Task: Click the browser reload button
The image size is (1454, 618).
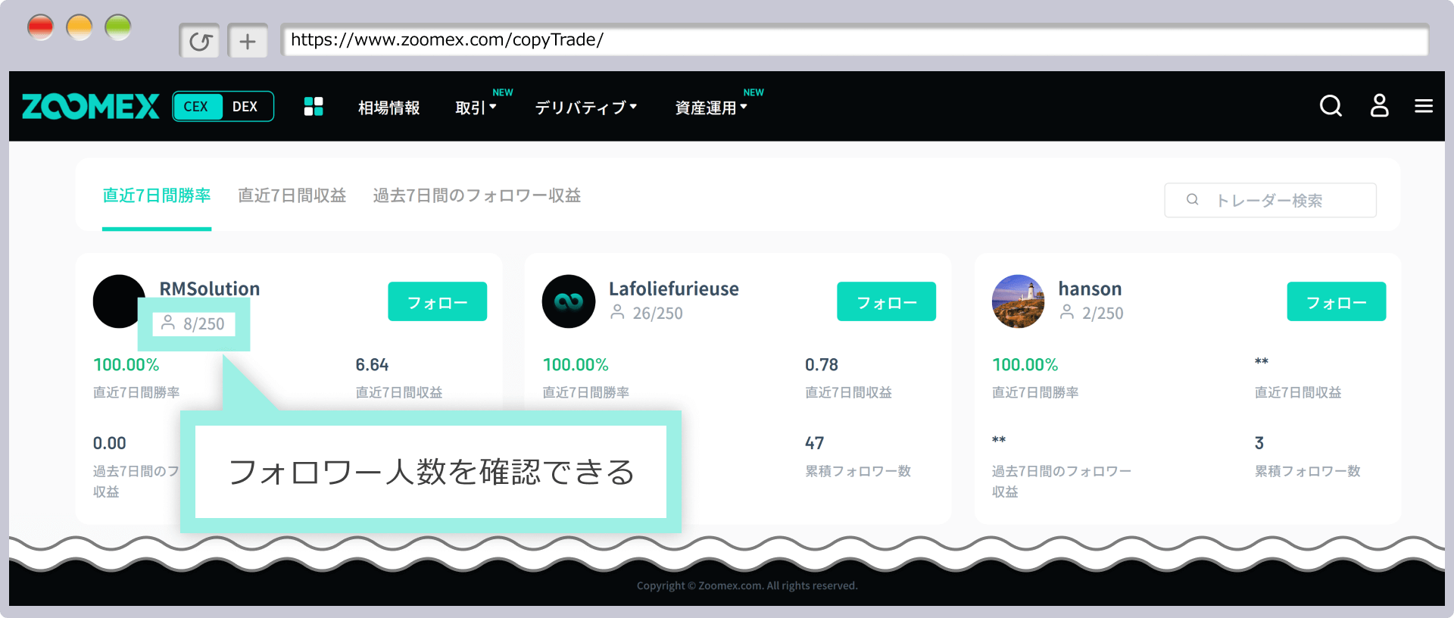Action: coord(200,41)
